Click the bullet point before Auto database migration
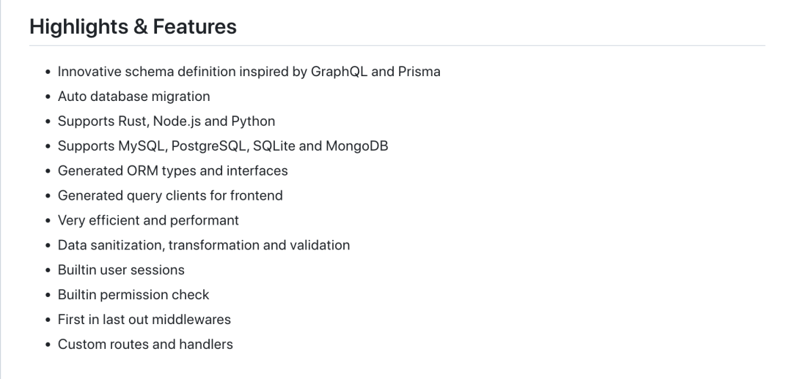This screenshot has width=792, height=379. coord(48,97)
